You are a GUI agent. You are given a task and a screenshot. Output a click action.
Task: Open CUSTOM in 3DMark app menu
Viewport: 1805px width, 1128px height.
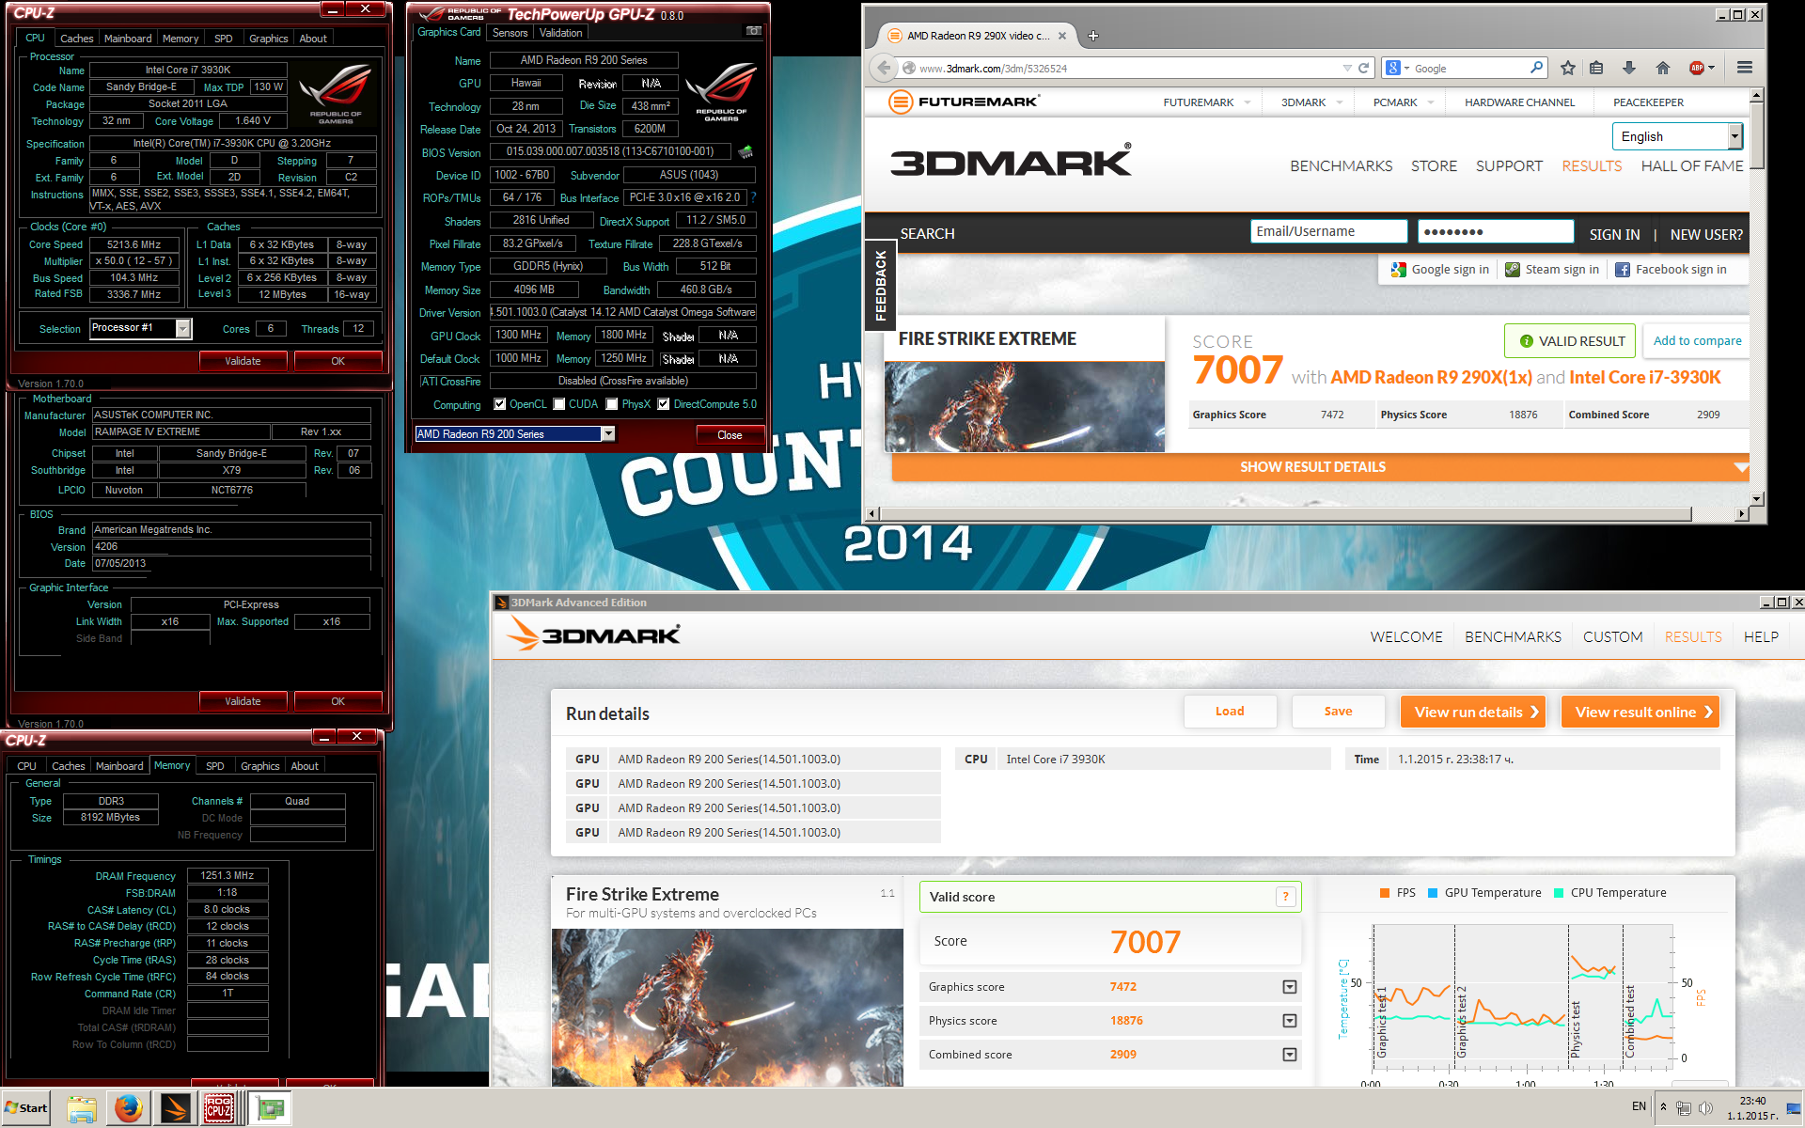pyautogui.click(x=1612, y=636)
